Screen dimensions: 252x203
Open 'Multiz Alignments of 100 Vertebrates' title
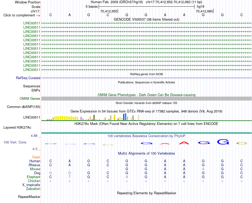(146, 154)
